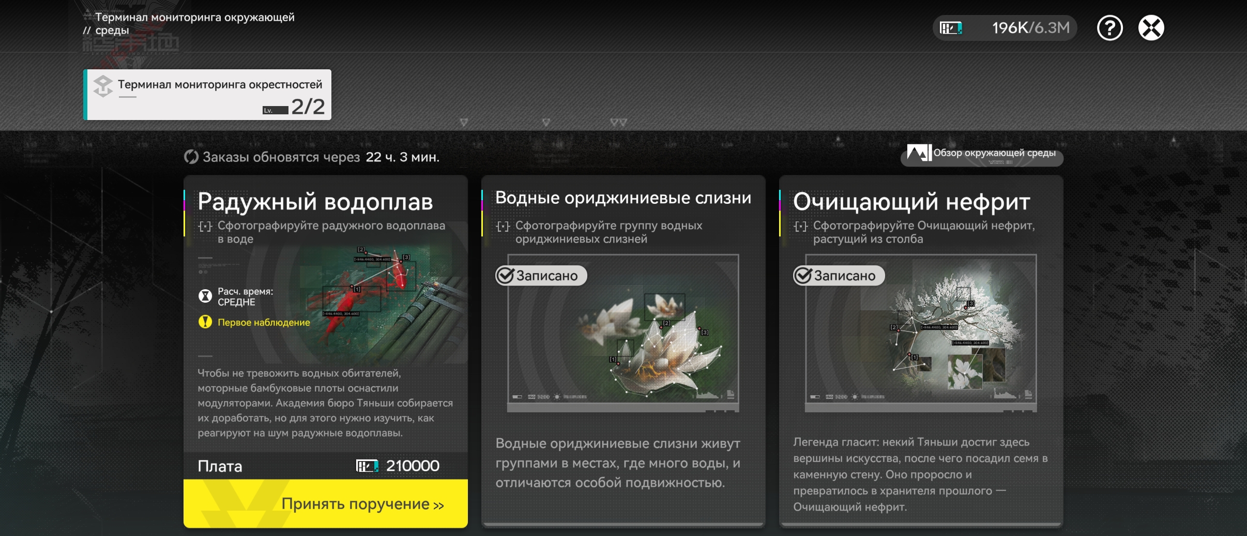Click the focus icon beside Сфотографируйте Очищающий нефрит
Viewport: 1247px width, 536px height.
801,227
